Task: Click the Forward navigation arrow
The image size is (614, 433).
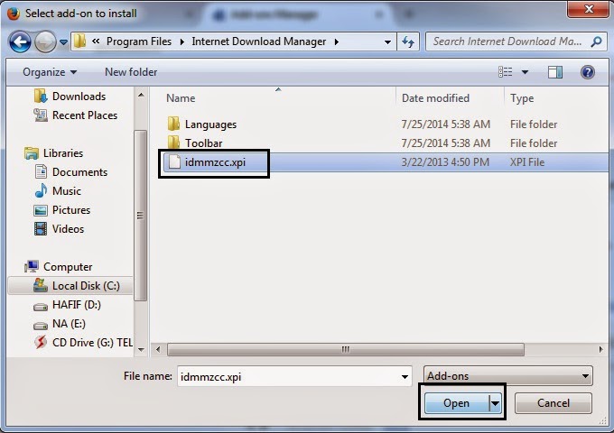Action: coord(45,41)
